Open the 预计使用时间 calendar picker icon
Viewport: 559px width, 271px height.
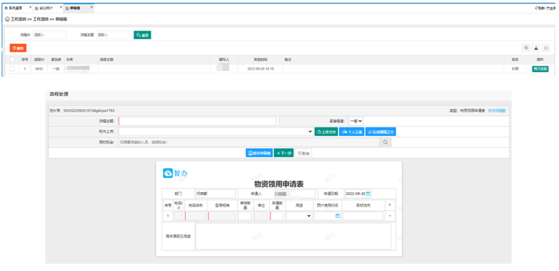(337, 216)
